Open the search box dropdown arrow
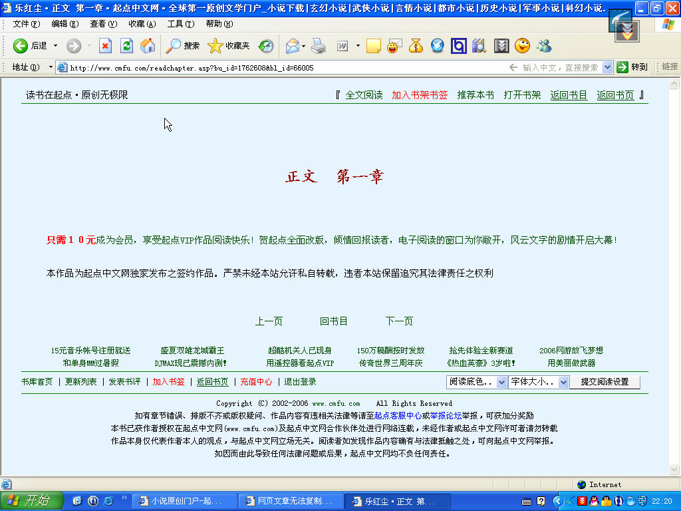 tap(607, 67)
